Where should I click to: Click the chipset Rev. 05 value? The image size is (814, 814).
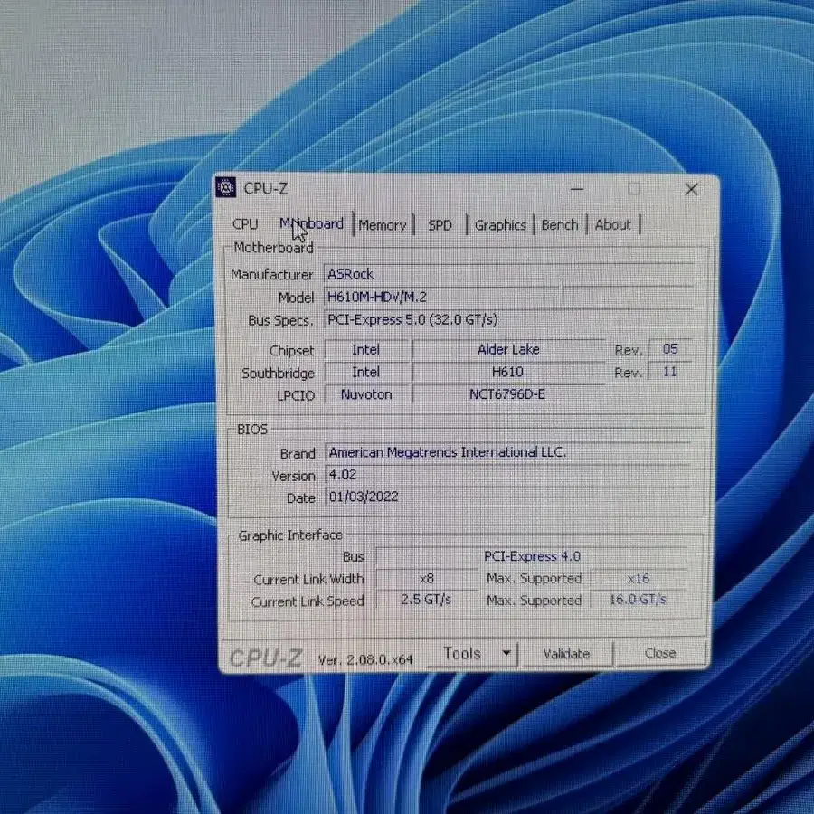(670, 349)
